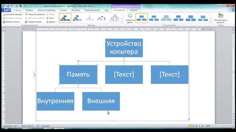Open the Вставка ribbon tab
Viewport: 236px width, 132px height.
29,10
